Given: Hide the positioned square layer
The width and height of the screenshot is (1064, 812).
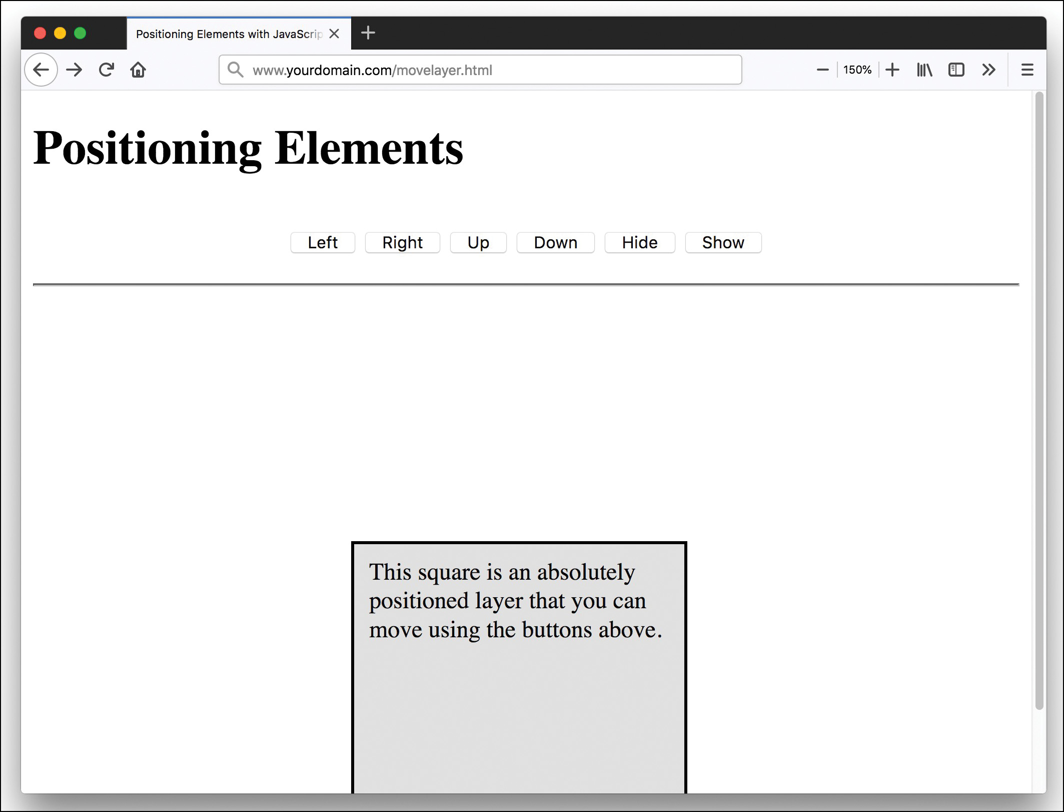Looking at the screenshot, I should pos(639,243).
